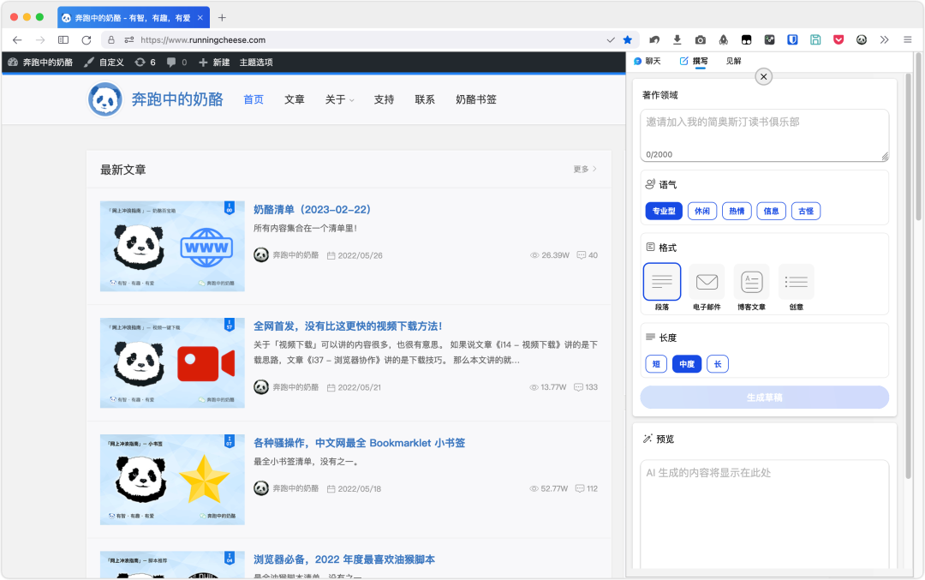Switch to the 聊天 tab

pos(647,62)
